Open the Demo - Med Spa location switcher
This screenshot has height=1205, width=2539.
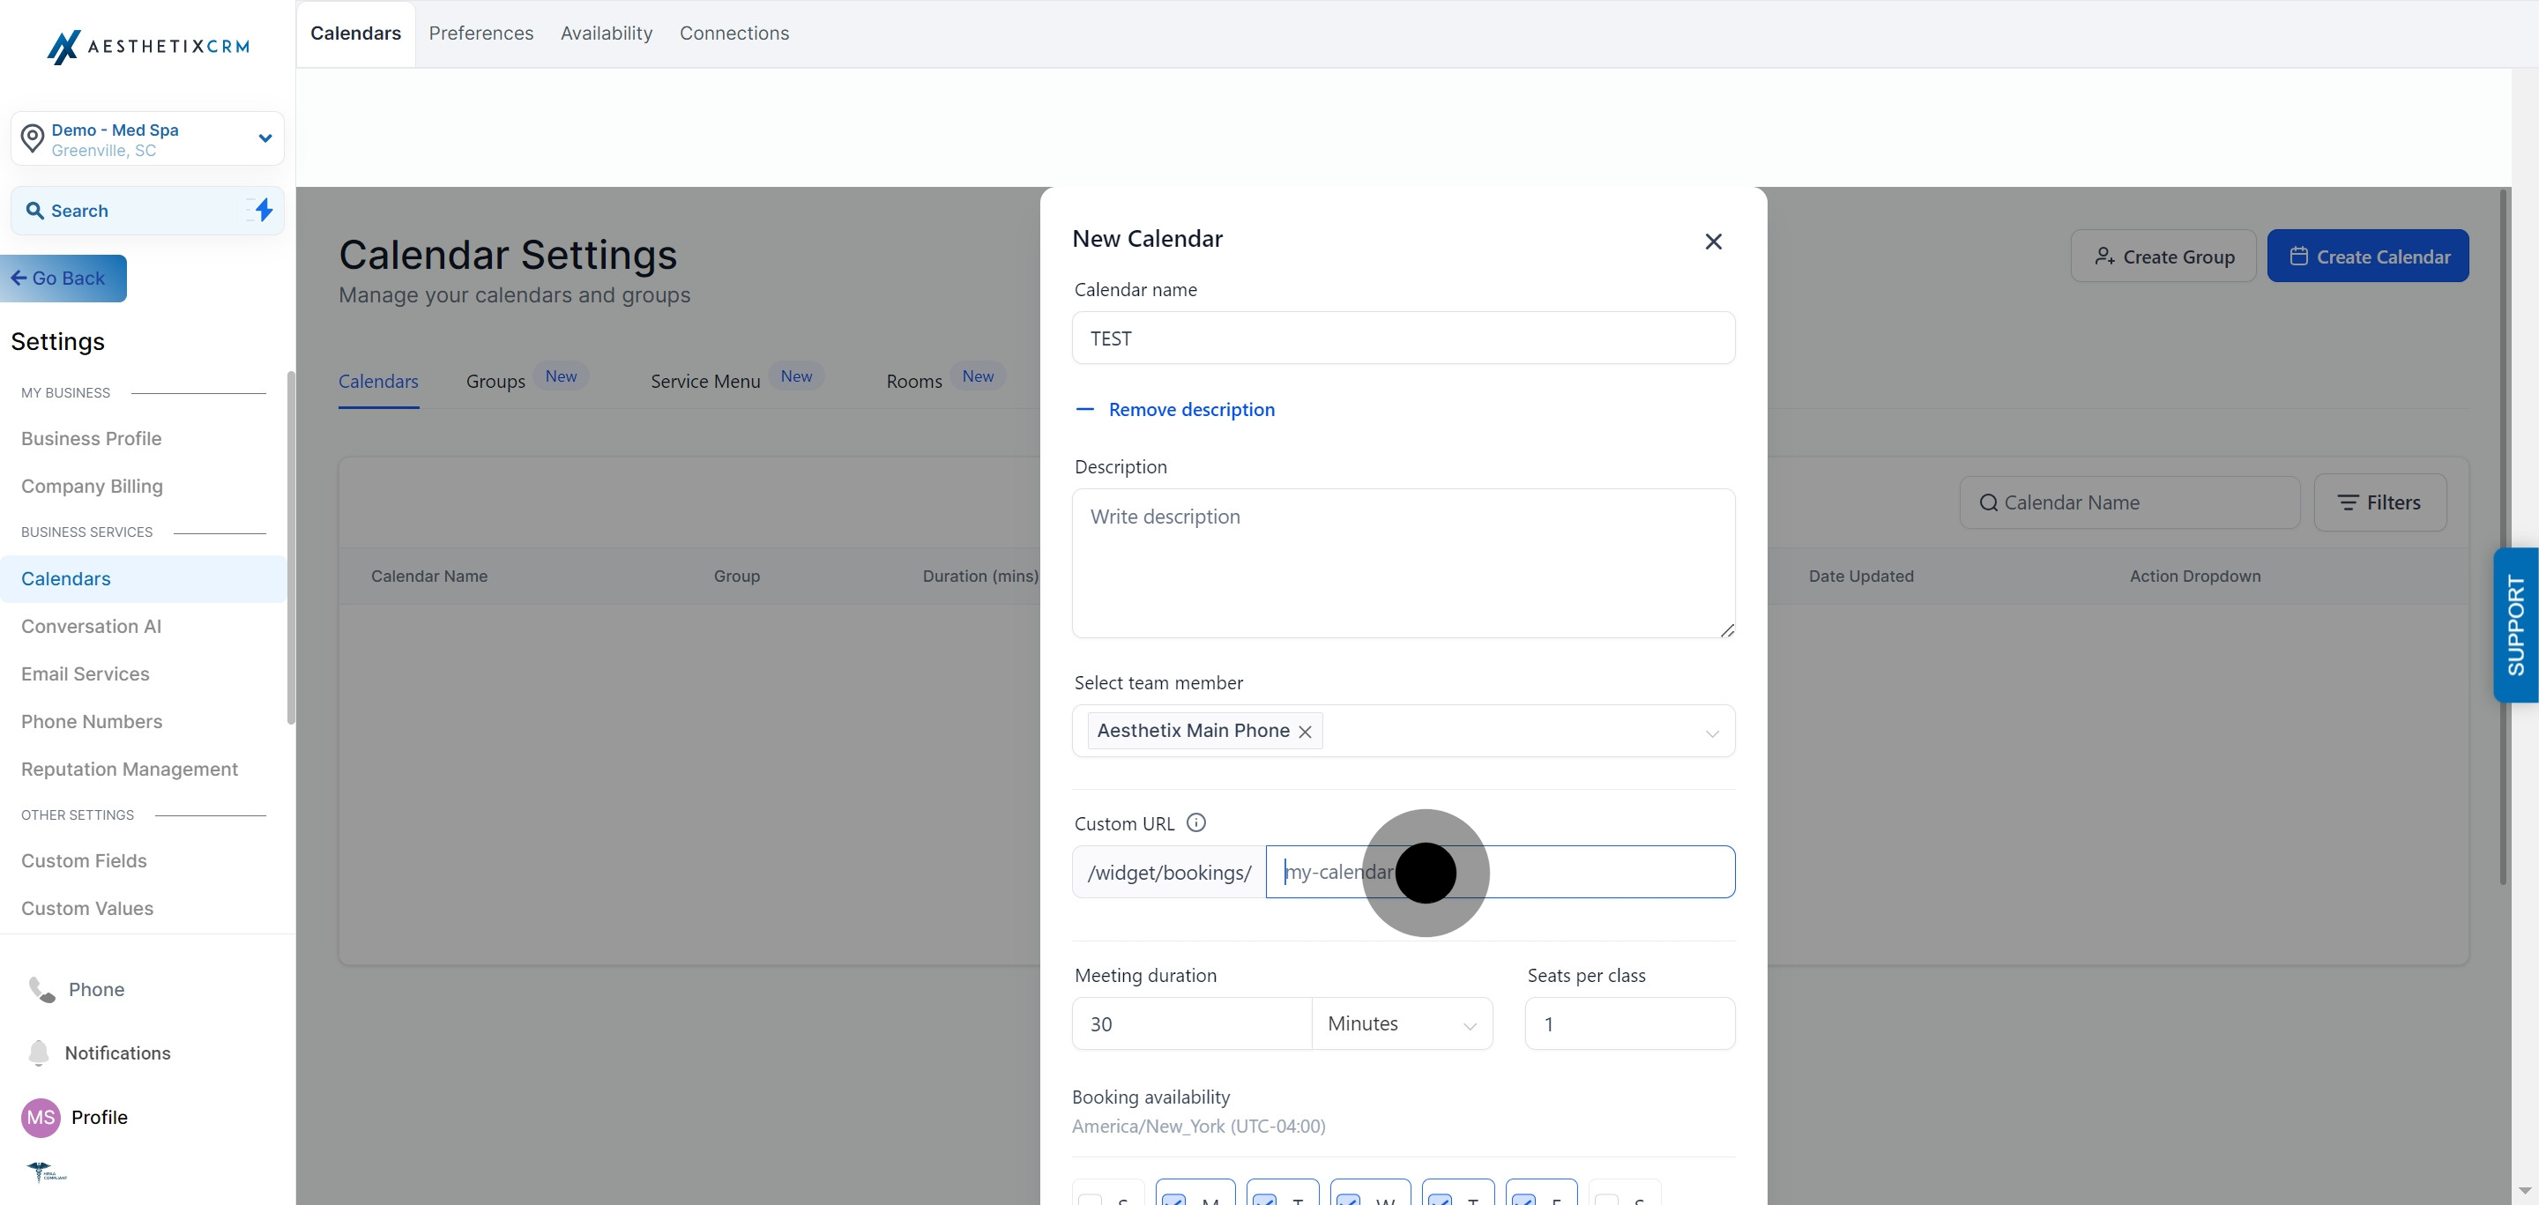[148, 139]
